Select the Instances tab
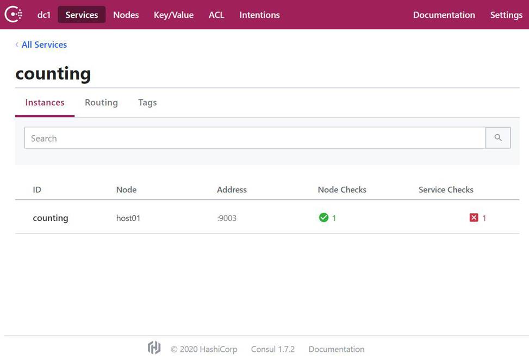 pyautogui.click(x=45, y=103)
